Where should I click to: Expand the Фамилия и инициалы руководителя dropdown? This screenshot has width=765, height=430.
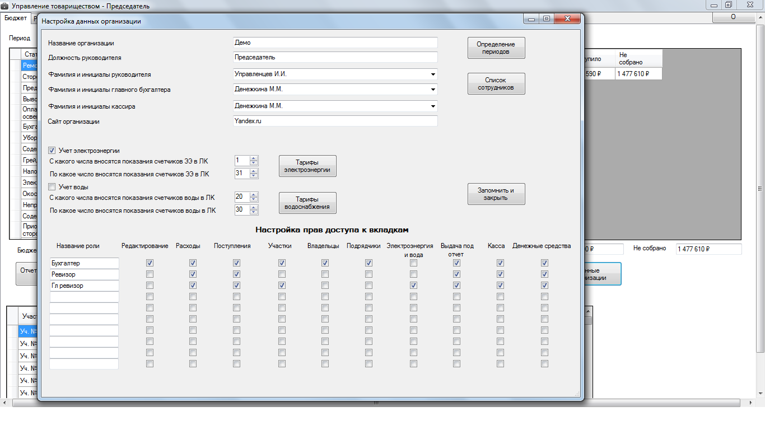[433, 74]
